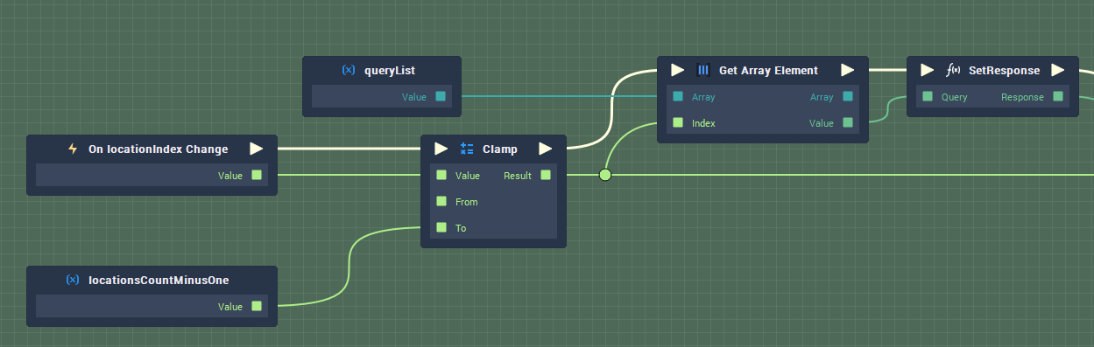Screen dimensions: 1094x347
Task: Click the To label in Clamp node
Action: [461, 228]
